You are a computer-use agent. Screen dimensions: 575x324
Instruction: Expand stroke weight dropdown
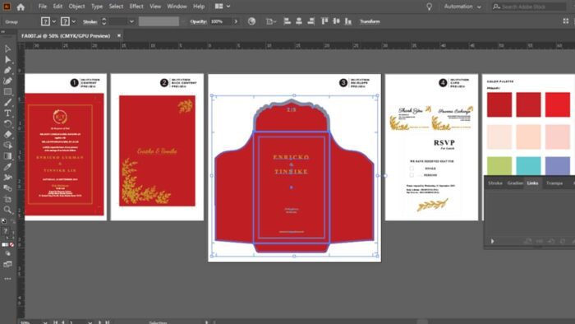tap(131, 21)
